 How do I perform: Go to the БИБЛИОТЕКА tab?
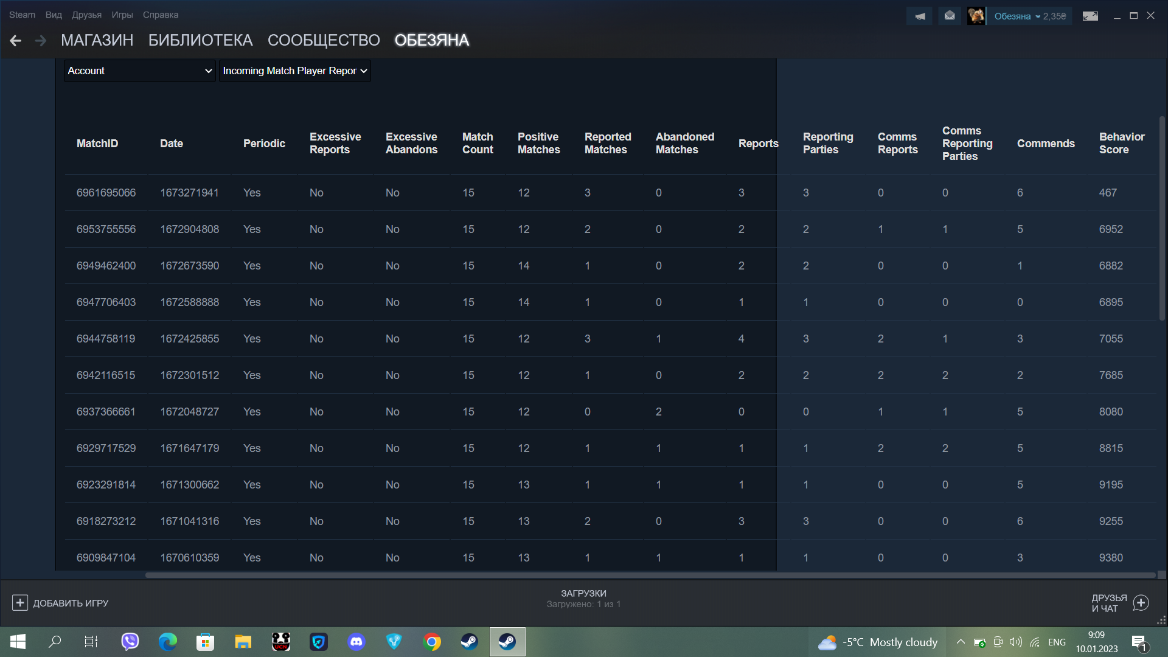(x=200, y=41)
